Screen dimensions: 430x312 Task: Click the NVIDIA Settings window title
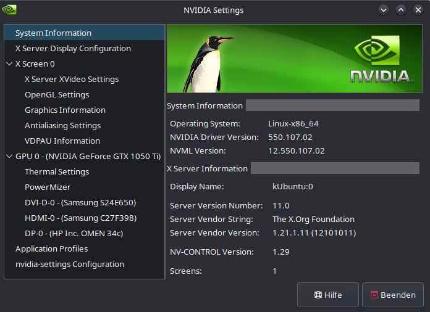point(213,10)
